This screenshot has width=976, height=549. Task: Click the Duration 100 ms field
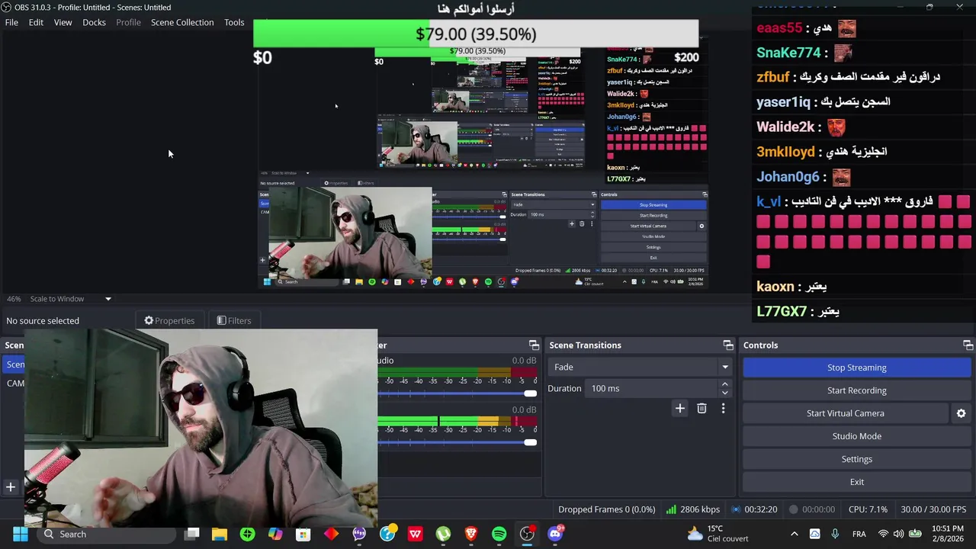click(x=650, y=389)
